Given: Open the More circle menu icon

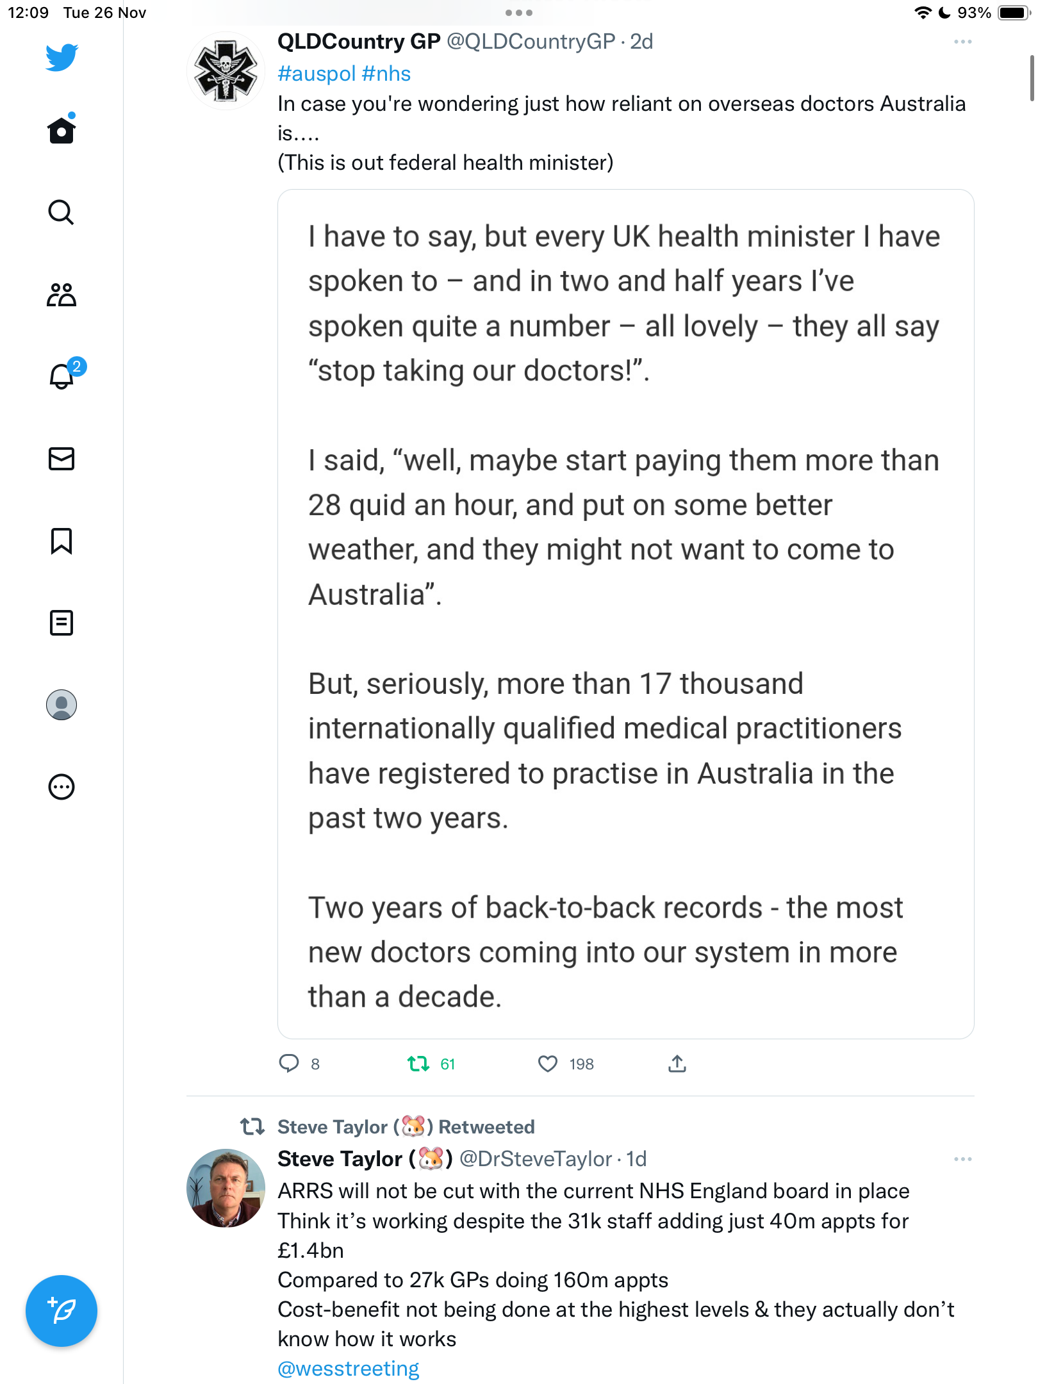Looking at the screenshot, I should pos(62,787).
